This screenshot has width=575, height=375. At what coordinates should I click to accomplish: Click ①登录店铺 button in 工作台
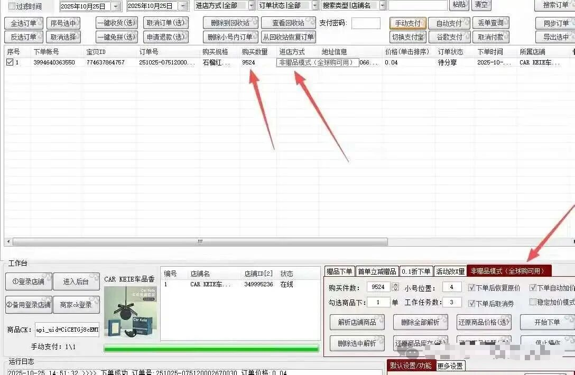pyautogui.click(x=29, y=282)
